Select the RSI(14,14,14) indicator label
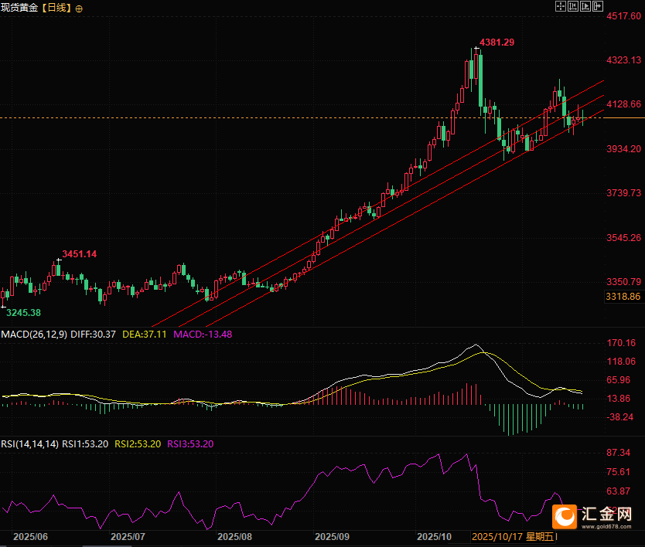645x547 pixels. pyautogui.click(x=29, y=443)
